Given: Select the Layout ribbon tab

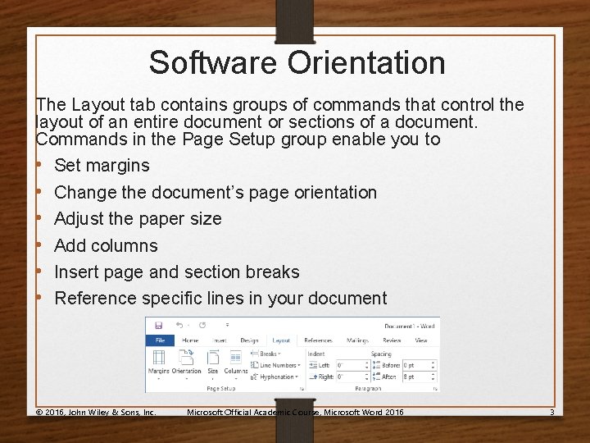Looking at the screenshot, I should click(x=281, y=340).
